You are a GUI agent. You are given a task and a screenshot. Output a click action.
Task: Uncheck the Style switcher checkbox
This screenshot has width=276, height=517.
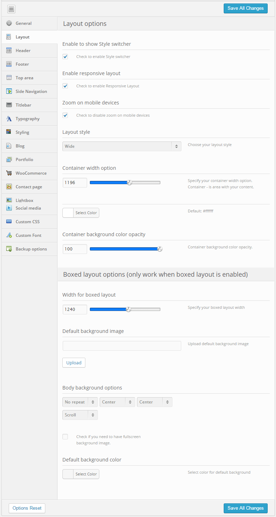click(x=65, y=57)
